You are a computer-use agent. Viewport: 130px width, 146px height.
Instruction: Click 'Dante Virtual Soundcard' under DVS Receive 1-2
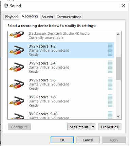coord(49,50)
